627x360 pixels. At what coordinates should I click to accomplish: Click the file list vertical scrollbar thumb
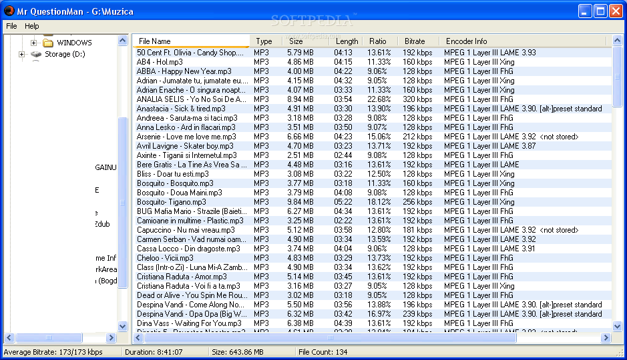[617, 76]
